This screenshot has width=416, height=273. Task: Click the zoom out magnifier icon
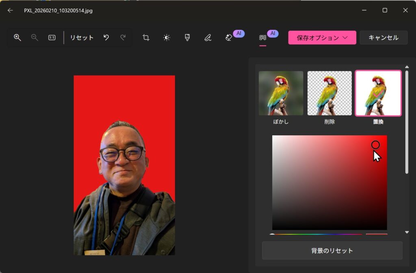tap(35, 37)
